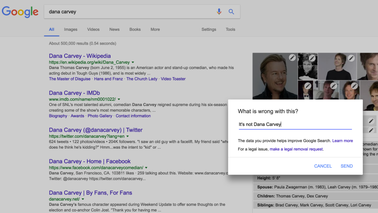Image resolution: width=378 pixels, height=213 pixels.
Task: Click the microphone voice search icon
Action: (219, 11)
